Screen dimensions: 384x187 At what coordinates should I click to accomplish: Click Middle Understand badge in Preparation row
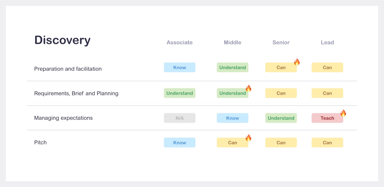[x=232, y=67]
